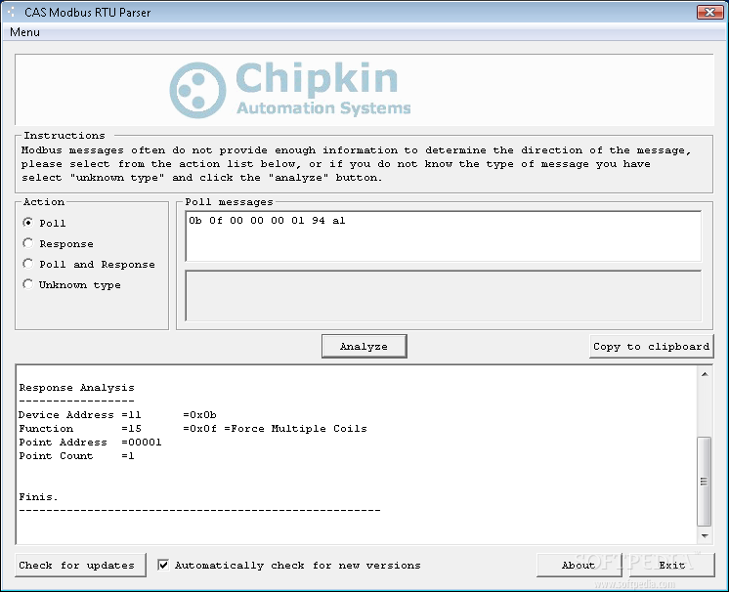Click the 'Device Address =11' line
The width and height of the screenshot is (729, 592).
[x=117, y=415]
